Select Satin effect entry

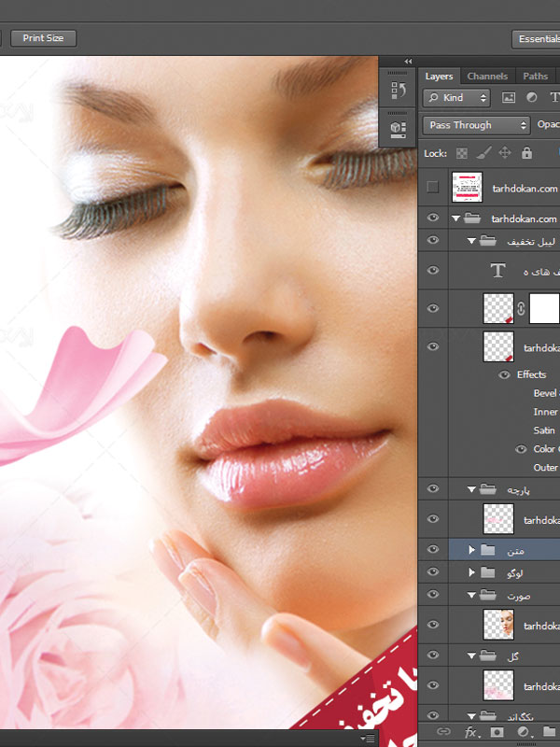[544, 430]
